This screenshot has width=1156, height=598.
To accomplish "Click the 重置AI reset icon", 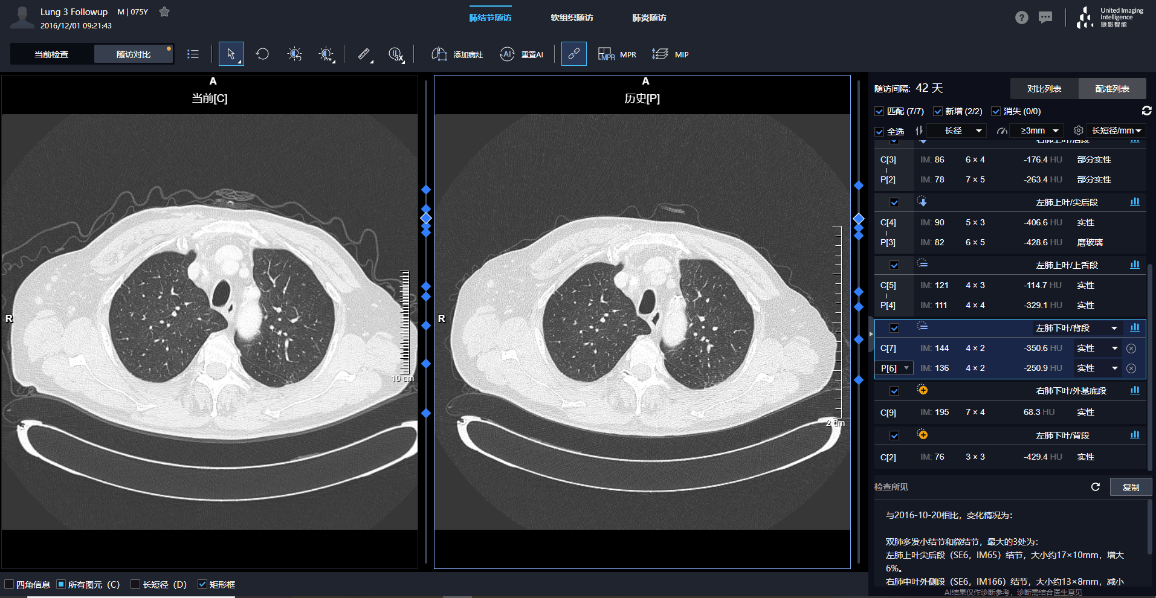I will tap(521, 54).
